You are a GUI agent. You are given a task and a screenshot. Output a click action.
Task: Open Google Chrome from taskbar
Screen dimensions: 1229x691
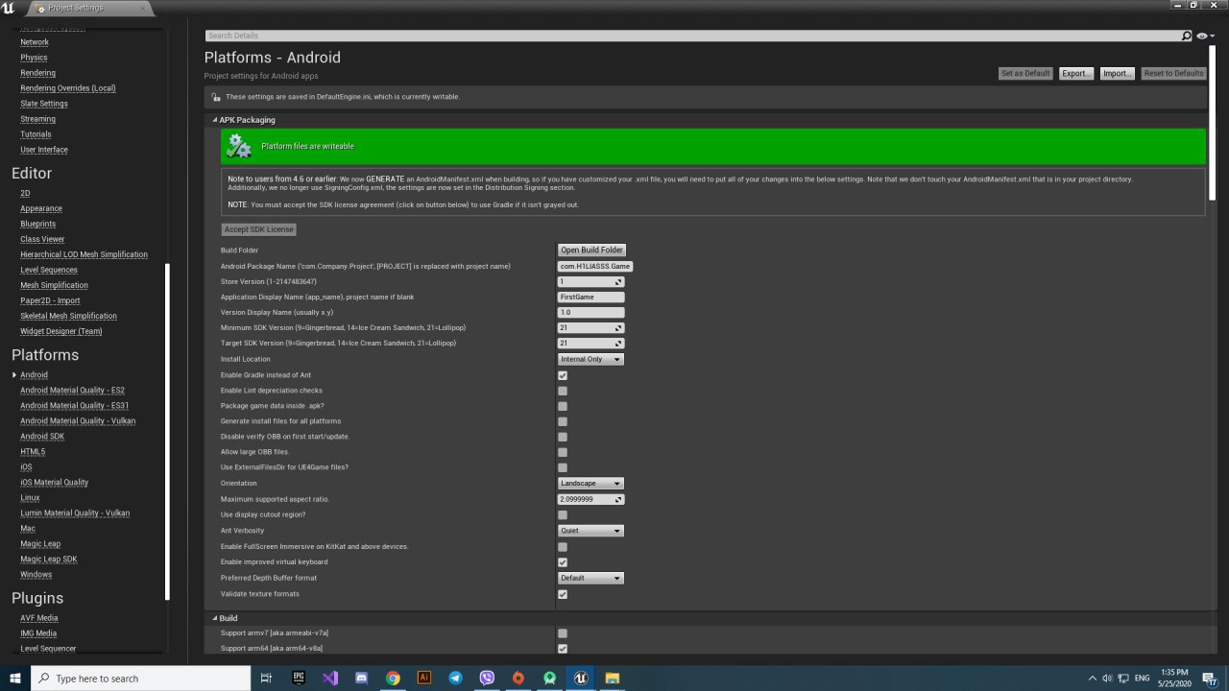tap(393, 678)
